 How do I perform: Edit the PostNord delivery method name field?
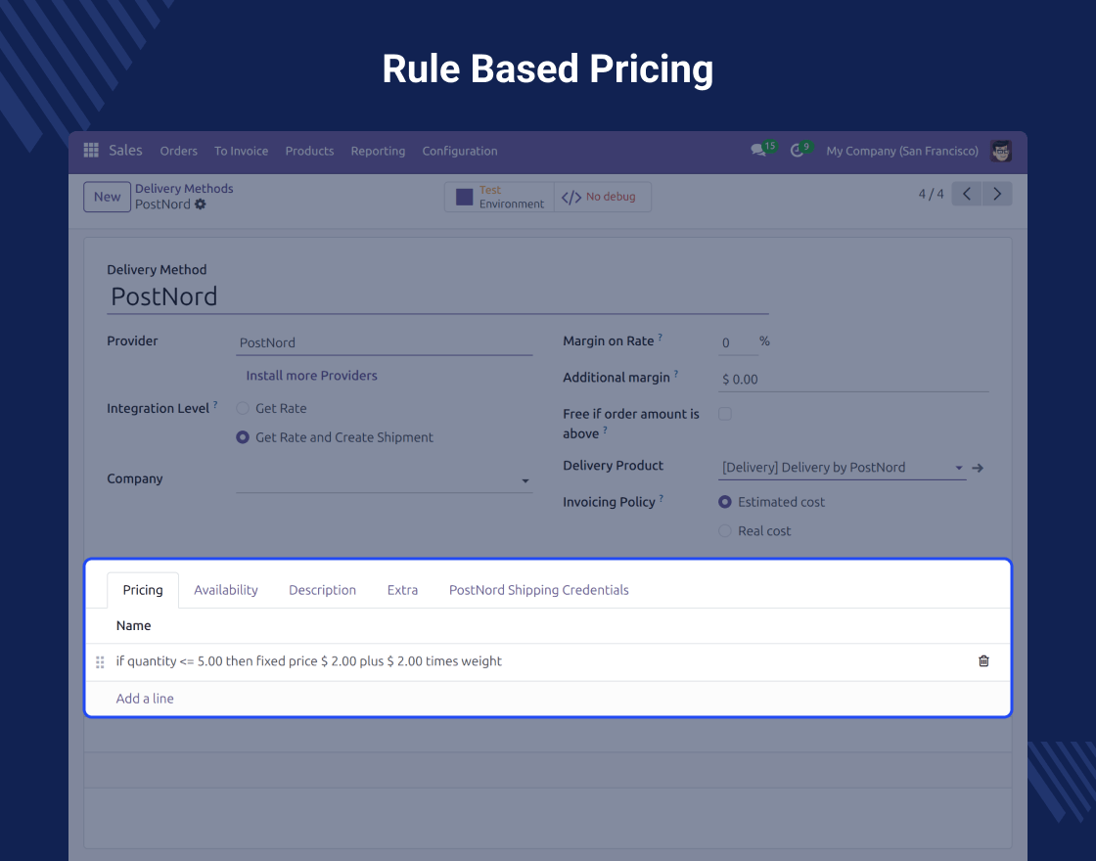tap(437, 297)
